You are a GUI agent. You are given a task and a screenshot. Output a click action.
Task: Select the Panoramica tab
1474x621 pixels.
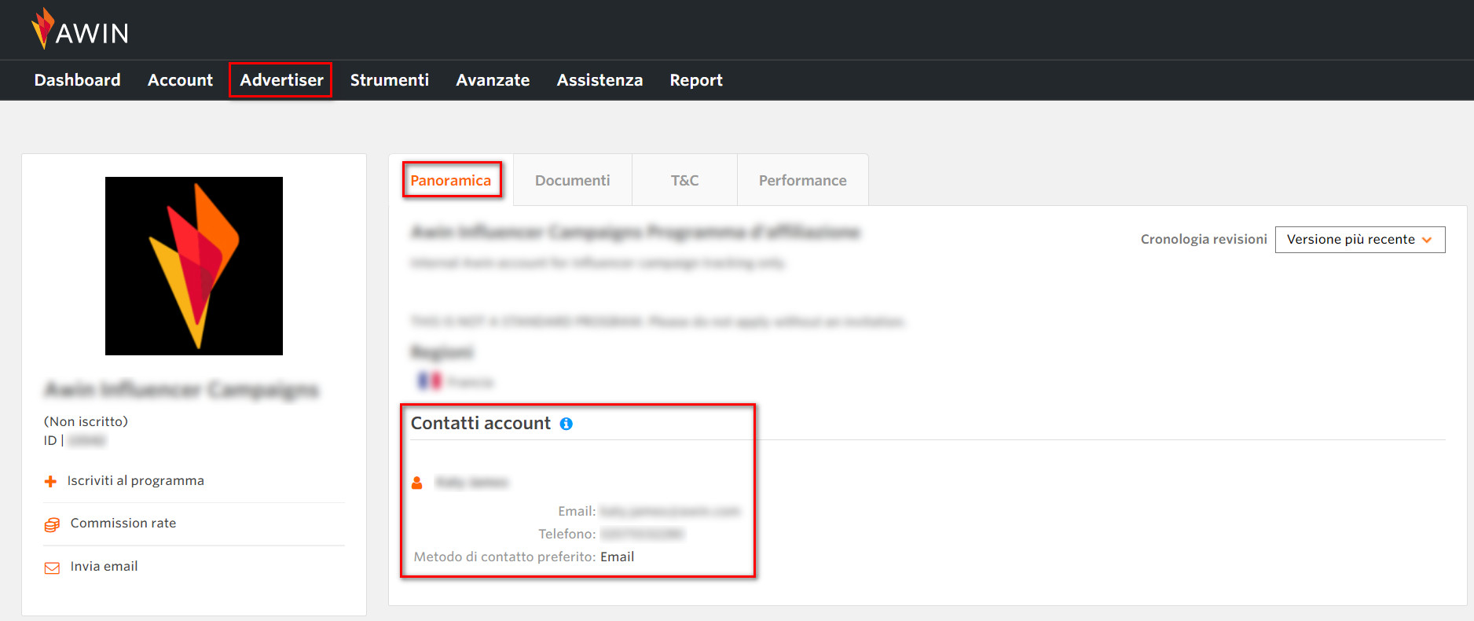coord(450,181)
